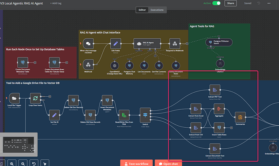The width and height of the screenshot is (279, 166).
Task: Click the zoom in canvas button
Action: click(12, 164)
